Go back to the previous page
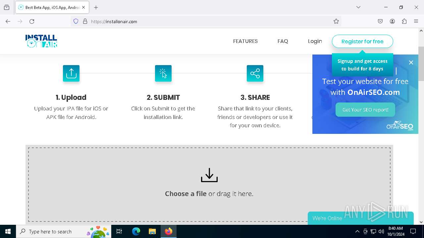Viewport: 424px width, 238px height. coord(8,21)
